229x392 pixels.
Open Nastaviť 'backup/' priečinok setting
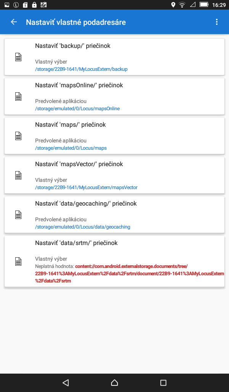coord(73,46)
